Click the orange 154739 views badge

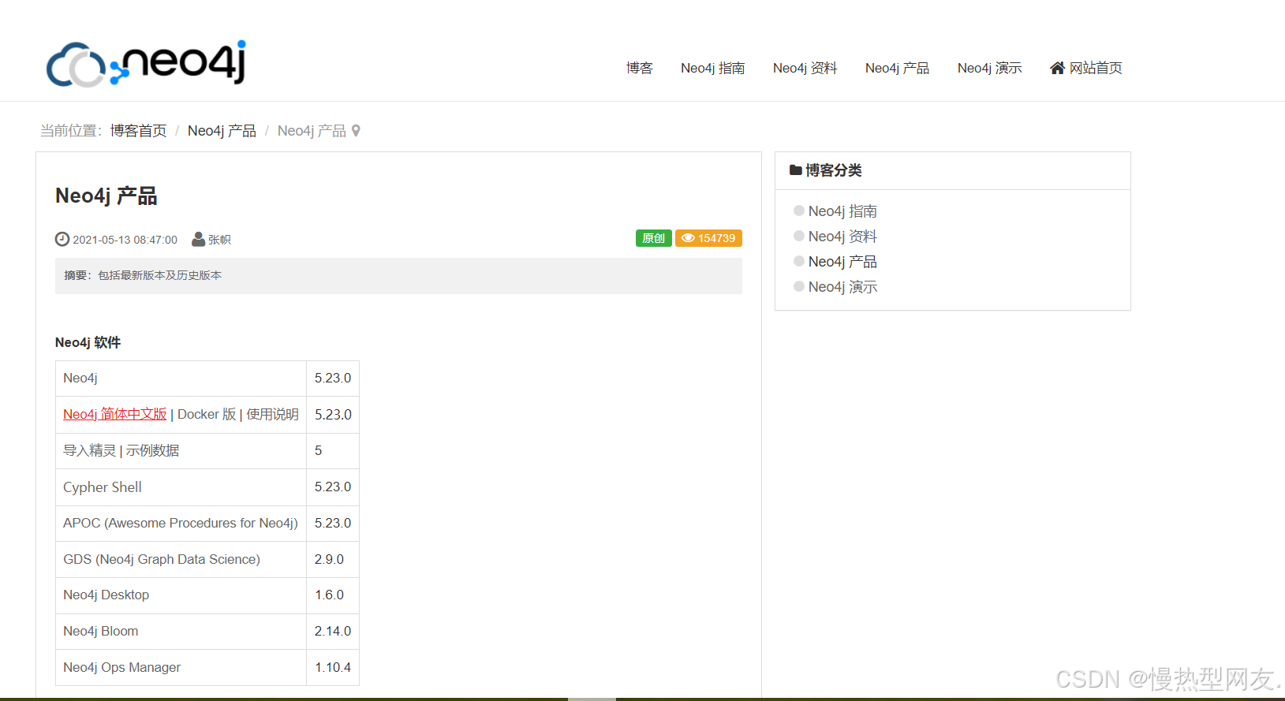tap(708, 238)
